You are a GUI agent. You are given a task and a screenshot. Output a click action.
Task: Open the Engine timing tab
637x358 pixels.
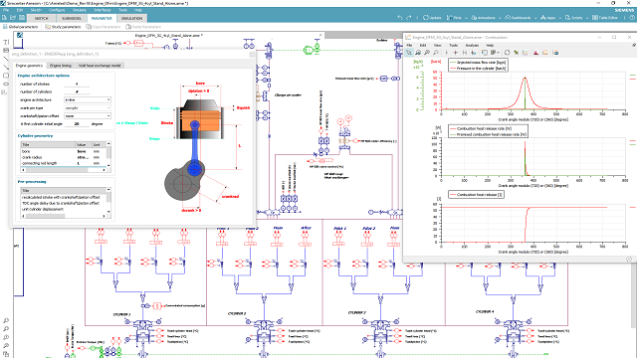coord(61,66)
